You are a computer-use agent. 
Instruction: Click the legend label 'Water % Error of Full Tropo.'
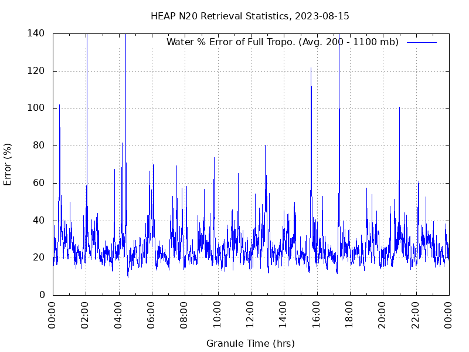pos(232,42)
